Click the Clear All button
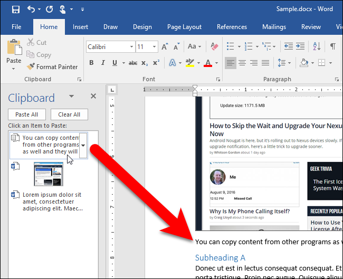This screenshot has height=279, width=343. click(x=69, y=114)
